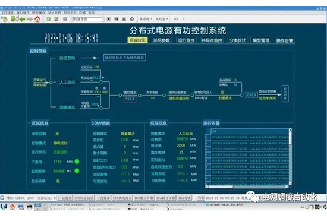
Task: Click the orange home icon in the taskbar
Action: 12,207
